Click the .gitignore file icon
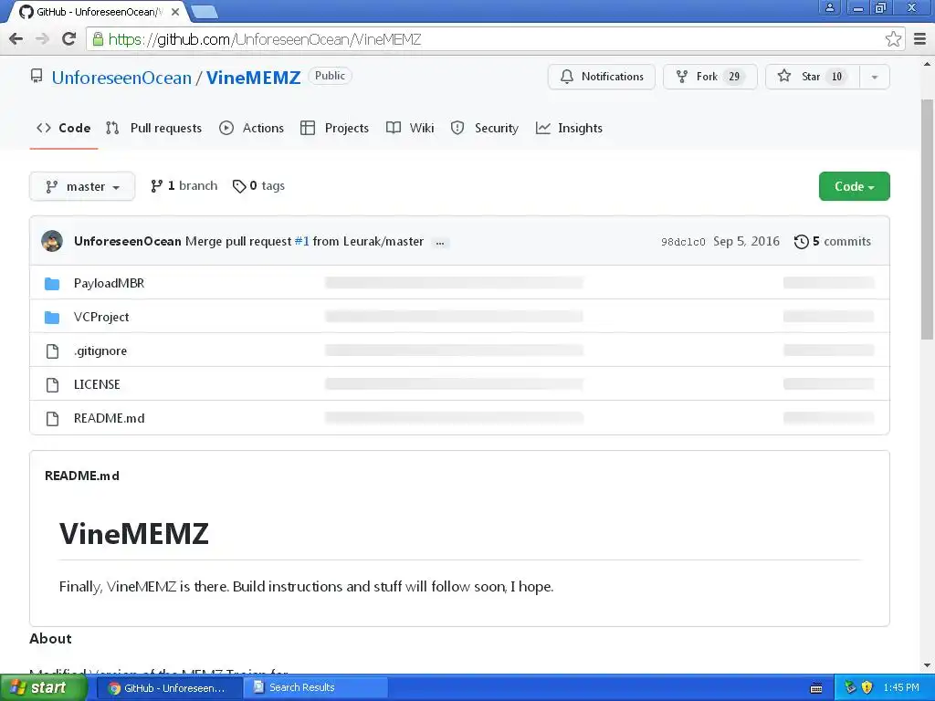The height and width of the screenshot is (701, 935). tap(52, 351)
